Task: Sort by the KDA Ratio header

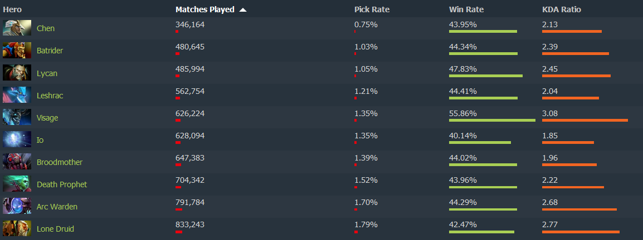Action: tap(562, 9)
